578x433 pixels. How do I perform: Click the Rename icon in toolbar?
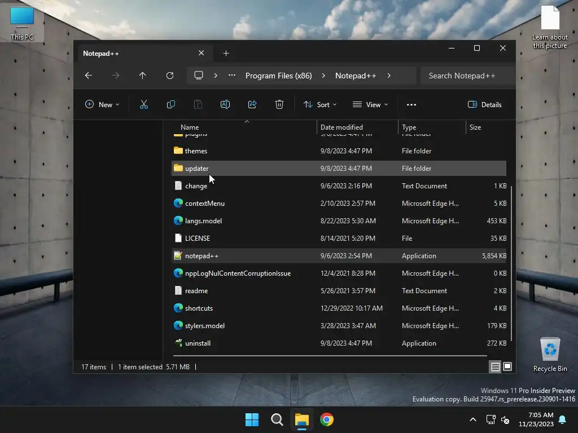point(225,104)
